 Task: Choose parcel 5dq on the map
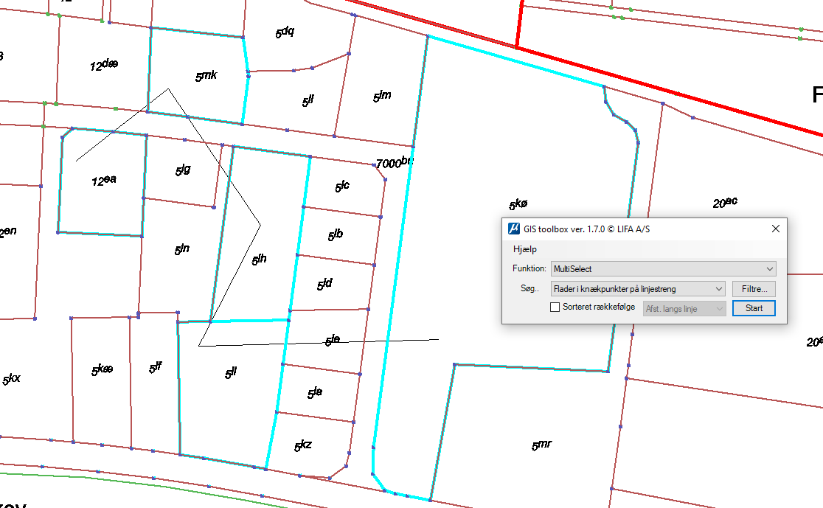click(x=285, y=32)
